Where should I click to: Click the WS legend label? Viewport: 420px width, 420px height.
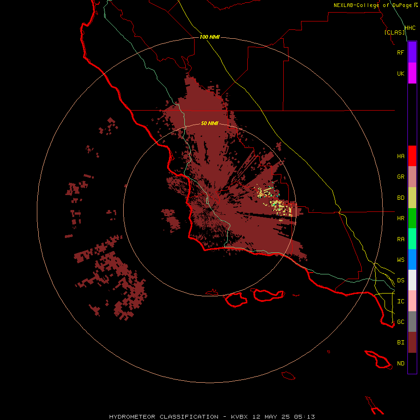(400, 259)
